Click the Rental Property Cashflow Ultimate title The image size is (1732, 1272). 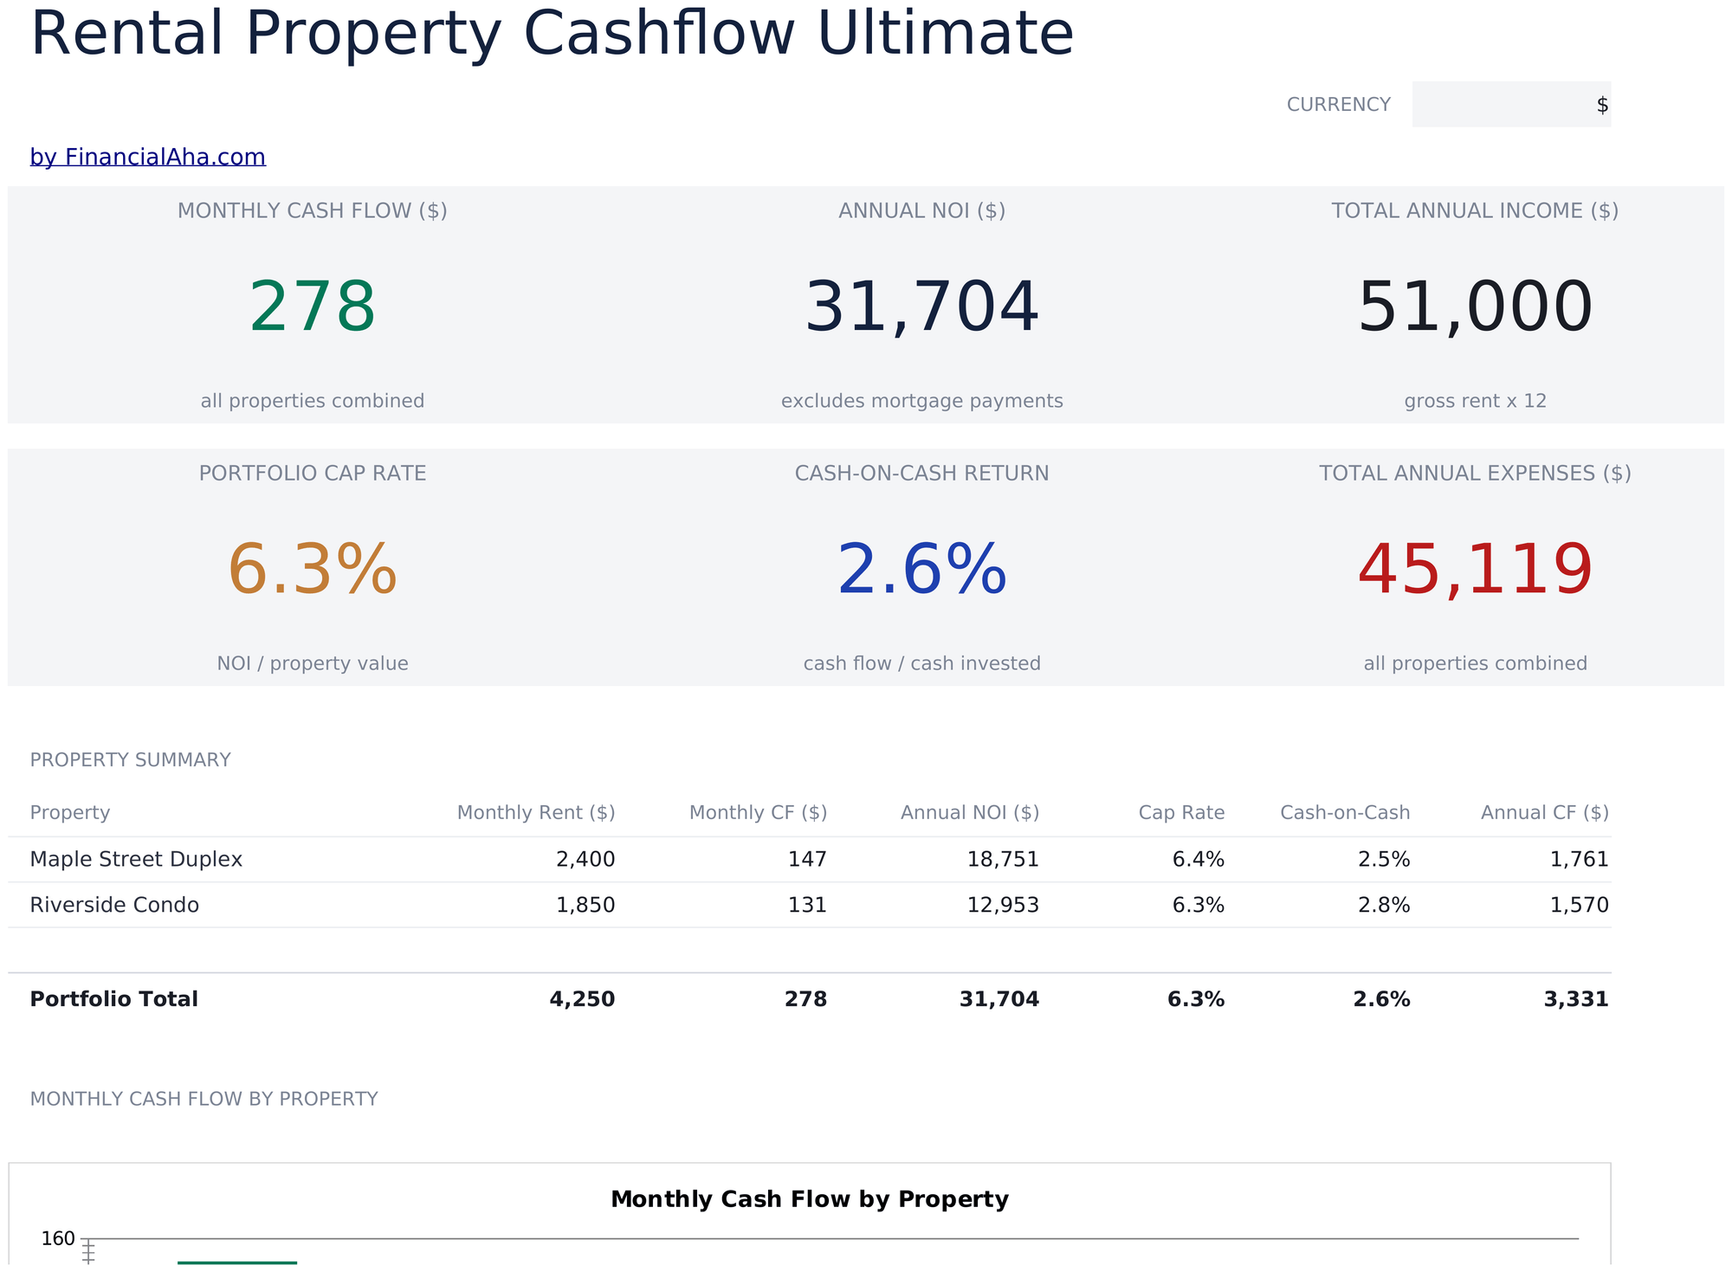[x=552, y=33]
